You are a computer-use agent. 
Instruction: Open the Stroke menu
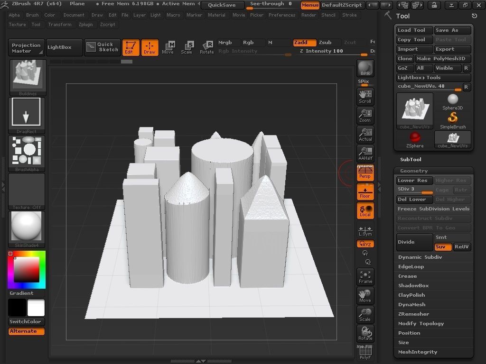click(349, 15)
